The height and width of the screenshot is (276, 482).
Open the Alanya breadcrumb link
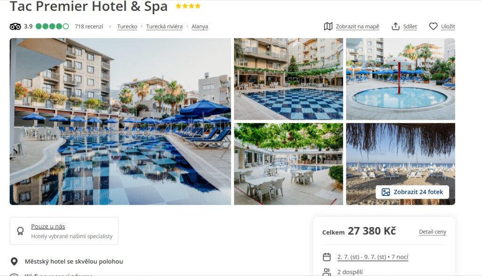pyautogui.click(x=200, y=26)
